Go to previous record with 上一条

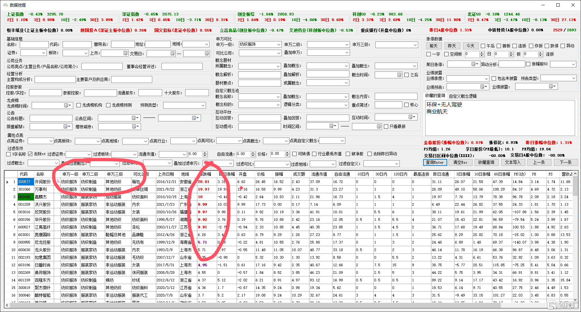coord(539,162)
